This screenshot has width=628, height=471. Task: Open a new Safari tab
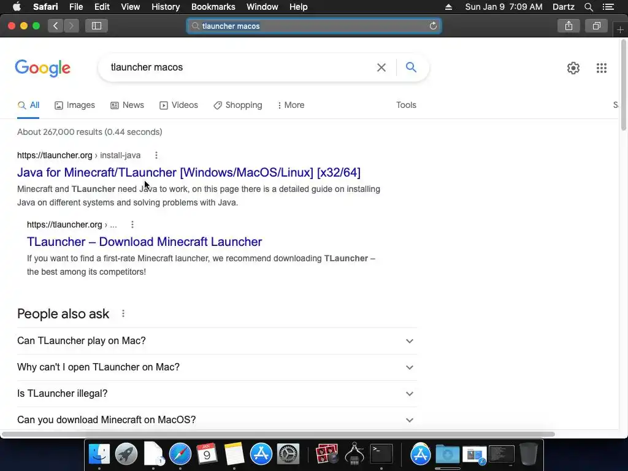pyautogui.click(x=620, y=30)
